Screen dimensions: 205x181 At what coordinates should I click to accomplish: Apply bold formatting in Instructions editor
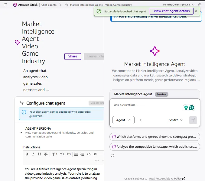[27, 154]
